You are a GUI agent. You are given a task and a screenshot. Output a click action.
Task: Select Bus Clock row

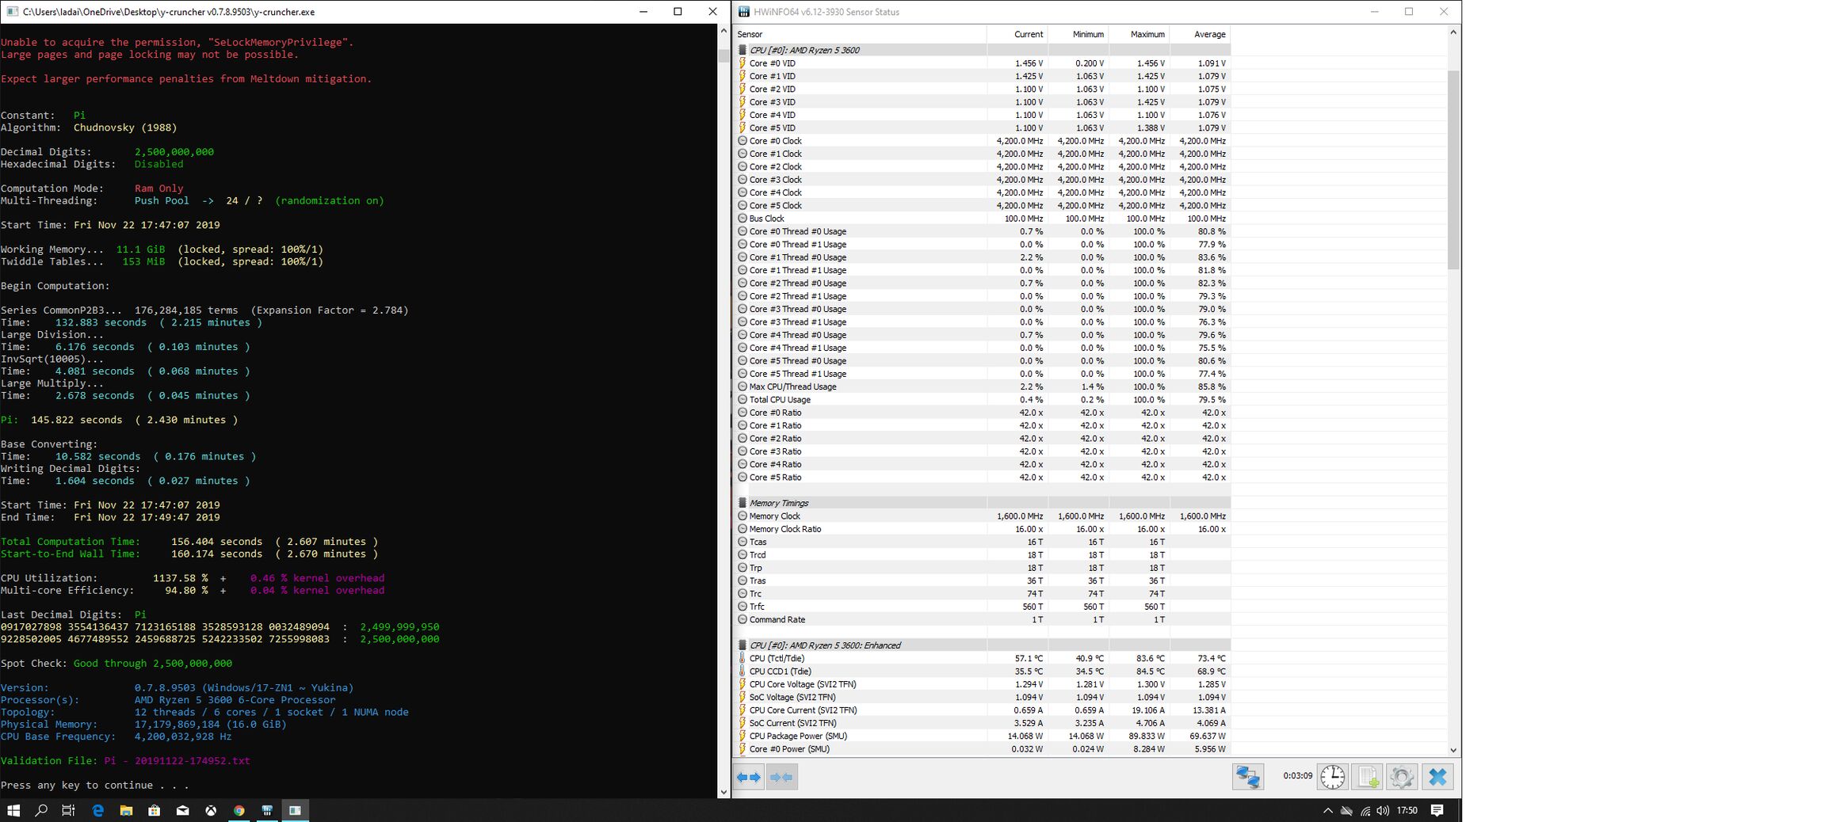tap(983, 219)
